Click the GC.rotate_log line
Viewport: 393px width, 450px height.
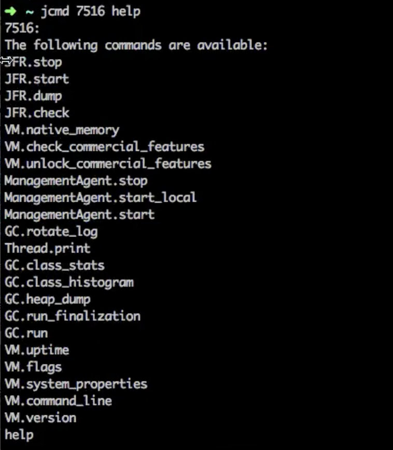coord(51,232)
